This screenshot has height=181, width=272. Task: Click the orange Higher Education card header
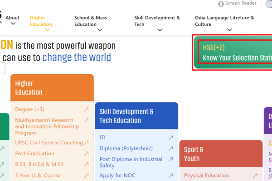point(52,88)
